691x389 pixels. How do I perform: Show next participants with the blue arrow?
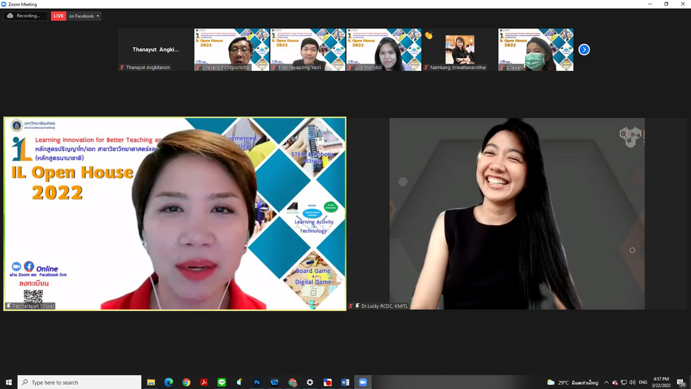(584, 50)
